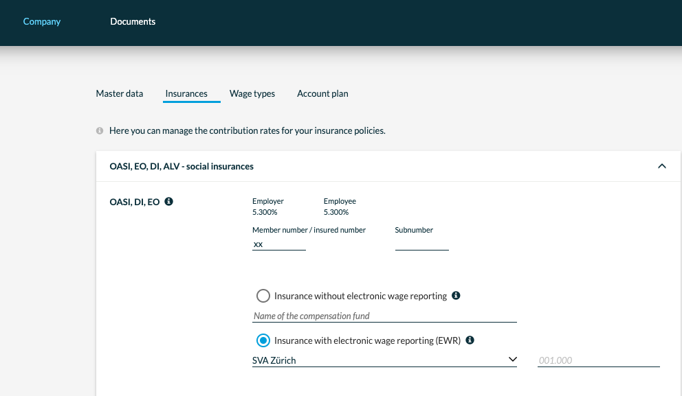
Task: Open the Master data tab
Action: pyautogui.click(x=120, y=94)
